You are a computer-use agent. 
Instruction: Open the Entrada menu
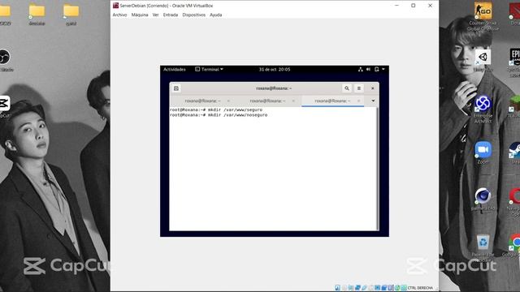point(171,15)
